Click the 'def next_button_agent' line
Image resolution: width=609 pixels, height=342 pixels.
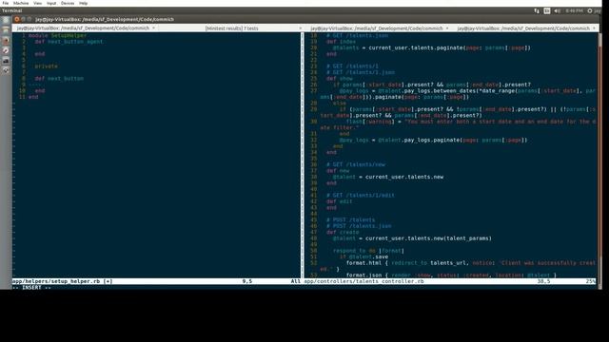click(69, 42)
